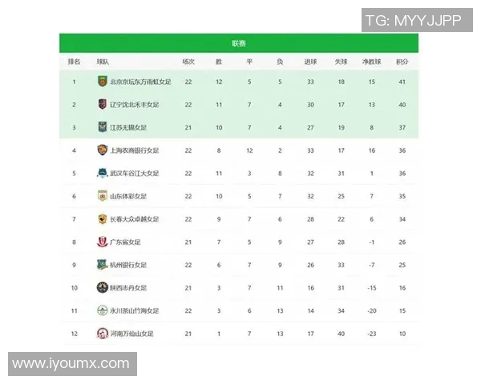Select the 杭州银行女足 team crest
481x384 pixels.
tap(102, 264)
